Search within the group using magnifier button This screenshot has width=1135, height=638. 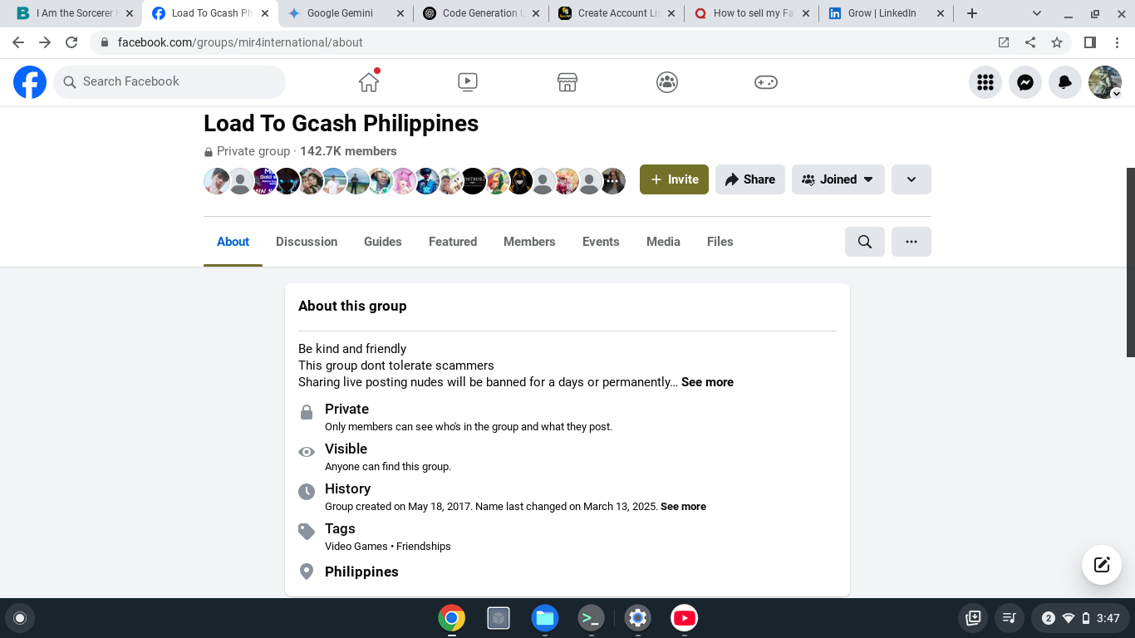[865, 242]
